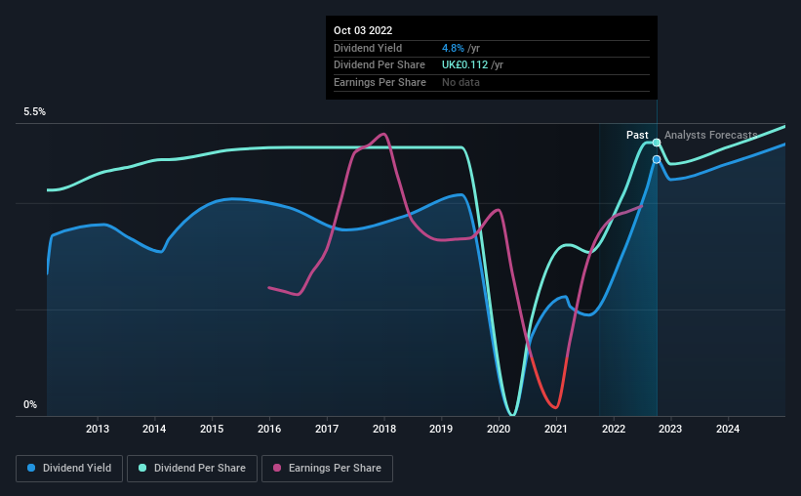Click the 2020 x-axis year label

499,429
